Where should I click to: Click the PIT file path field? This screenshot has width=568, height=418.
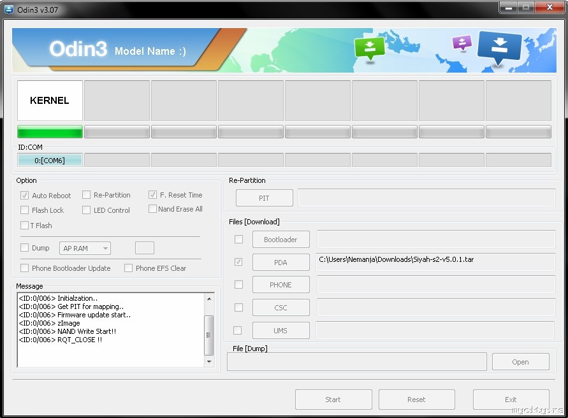click(426, 198)
